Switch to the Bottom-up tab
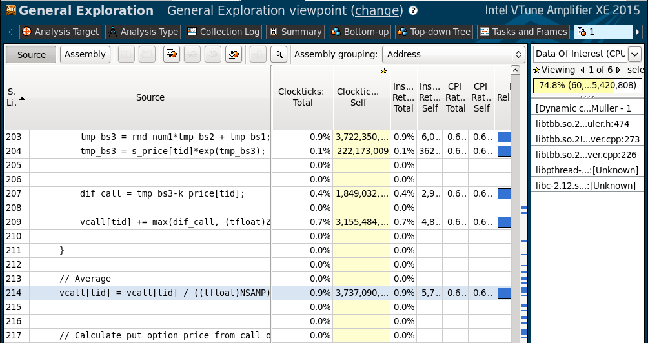 pyautogui.click(x=359, y=32)
